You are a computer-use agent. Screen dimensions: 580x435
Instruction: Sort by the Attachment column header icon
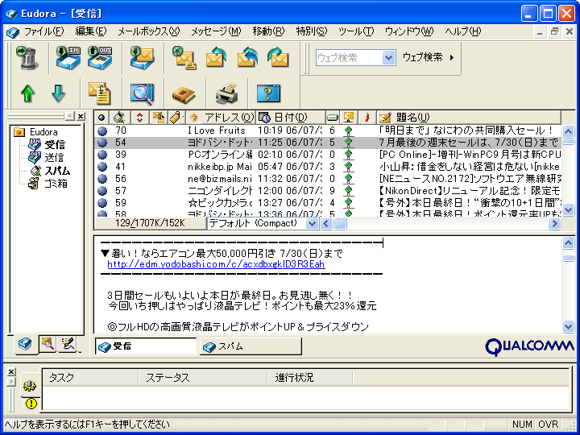tap(159, 118)
